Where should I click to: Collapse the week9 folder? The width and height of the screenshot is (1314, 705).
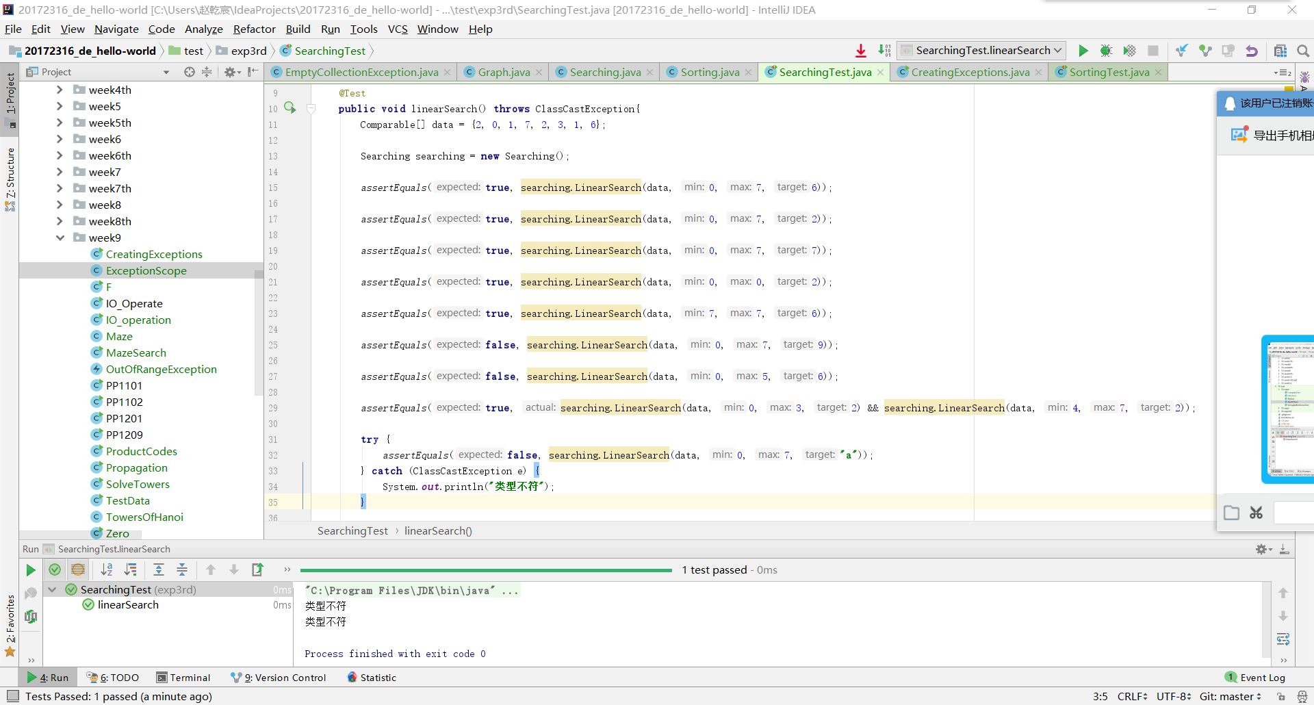coord(60,238)
